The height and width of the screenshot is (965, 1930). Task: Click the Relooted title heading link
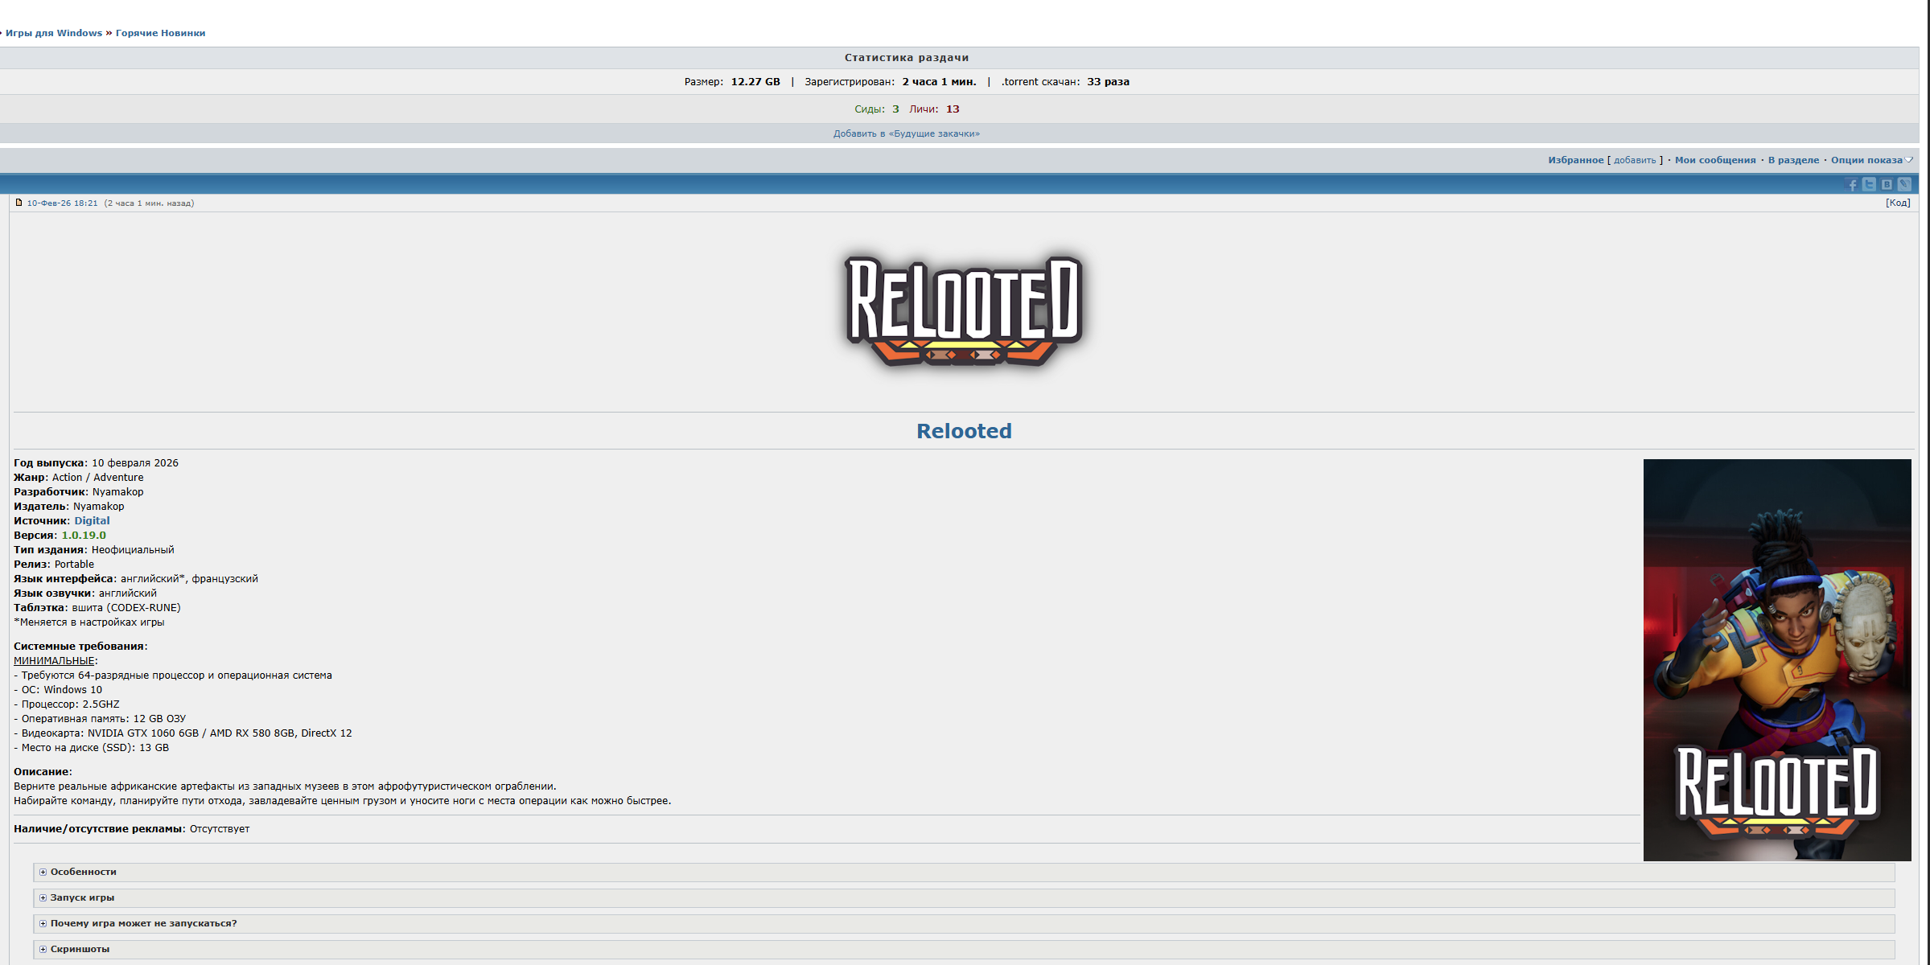(x=964, y=431)
